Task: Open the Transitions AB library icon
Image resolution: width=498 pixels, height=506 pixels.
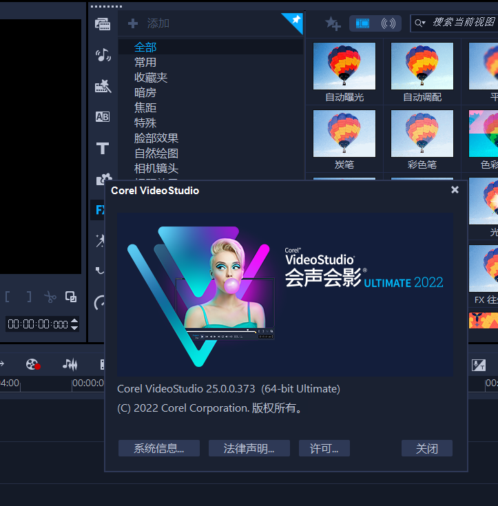Action: (103, 116)
